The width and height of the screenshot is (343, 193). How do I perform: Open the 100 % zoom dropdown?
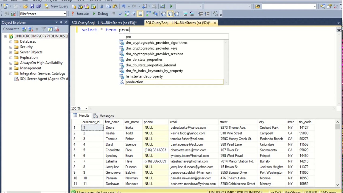[86, 108]
